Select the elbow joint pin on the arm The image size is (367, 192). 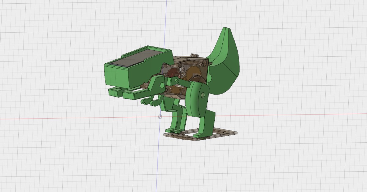tap(176, 80)
